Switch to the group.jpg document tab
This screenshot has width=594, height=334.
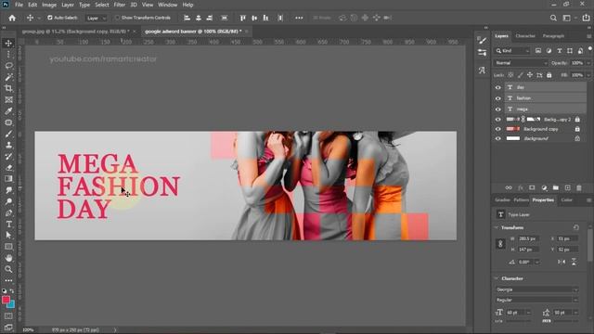pos(76,32)
